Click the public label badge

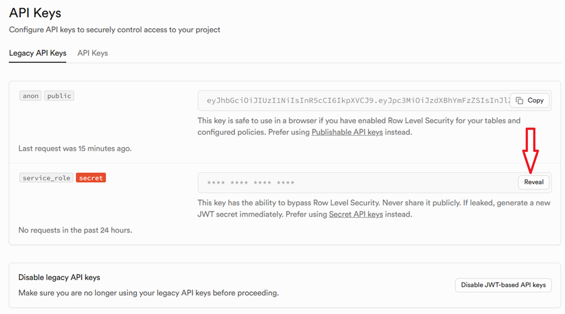tap(59, 96)
